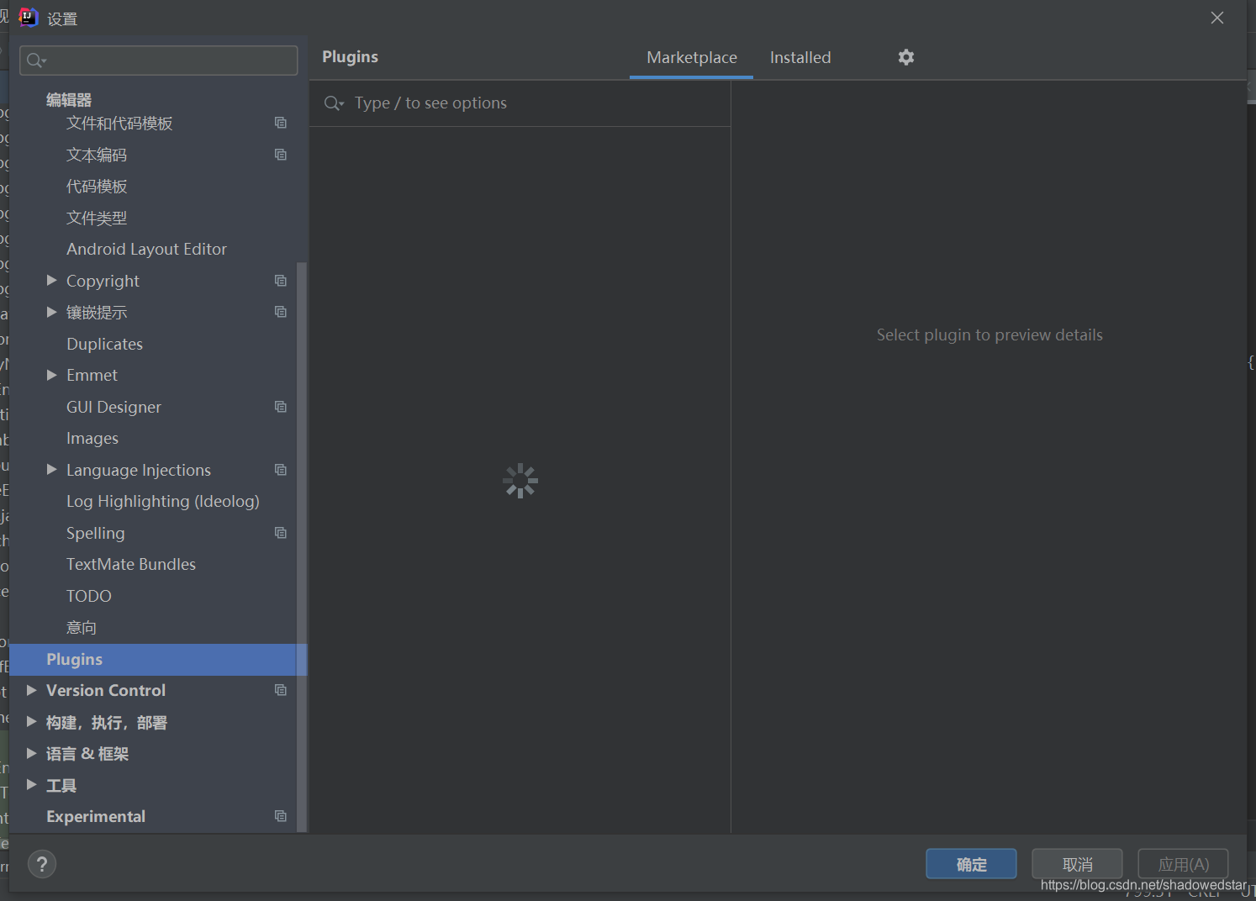Expand the Emmet tree node
1256x901 pixels.
pyautogui.click(x=51, y=375)
